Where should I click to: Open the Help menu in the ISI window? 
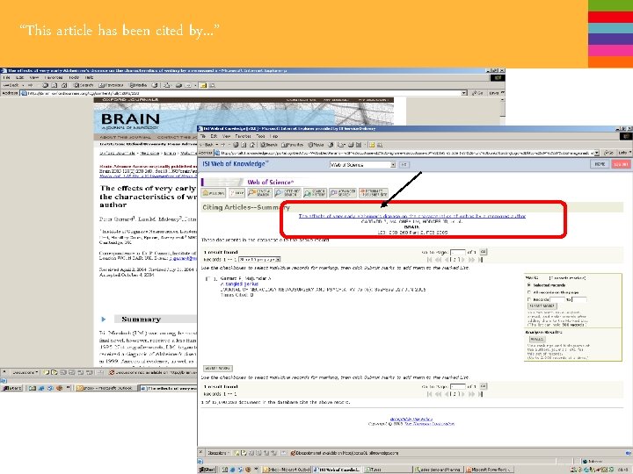(x=274, y=136)
